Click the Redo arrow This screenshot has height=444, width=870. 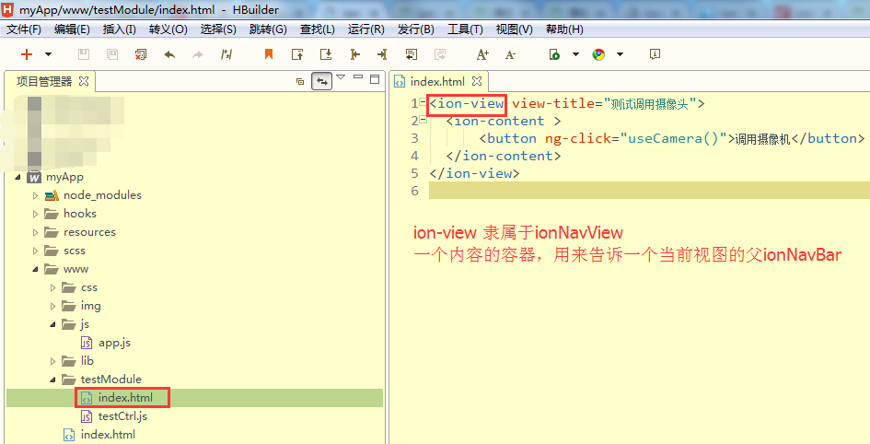point(198,54)
